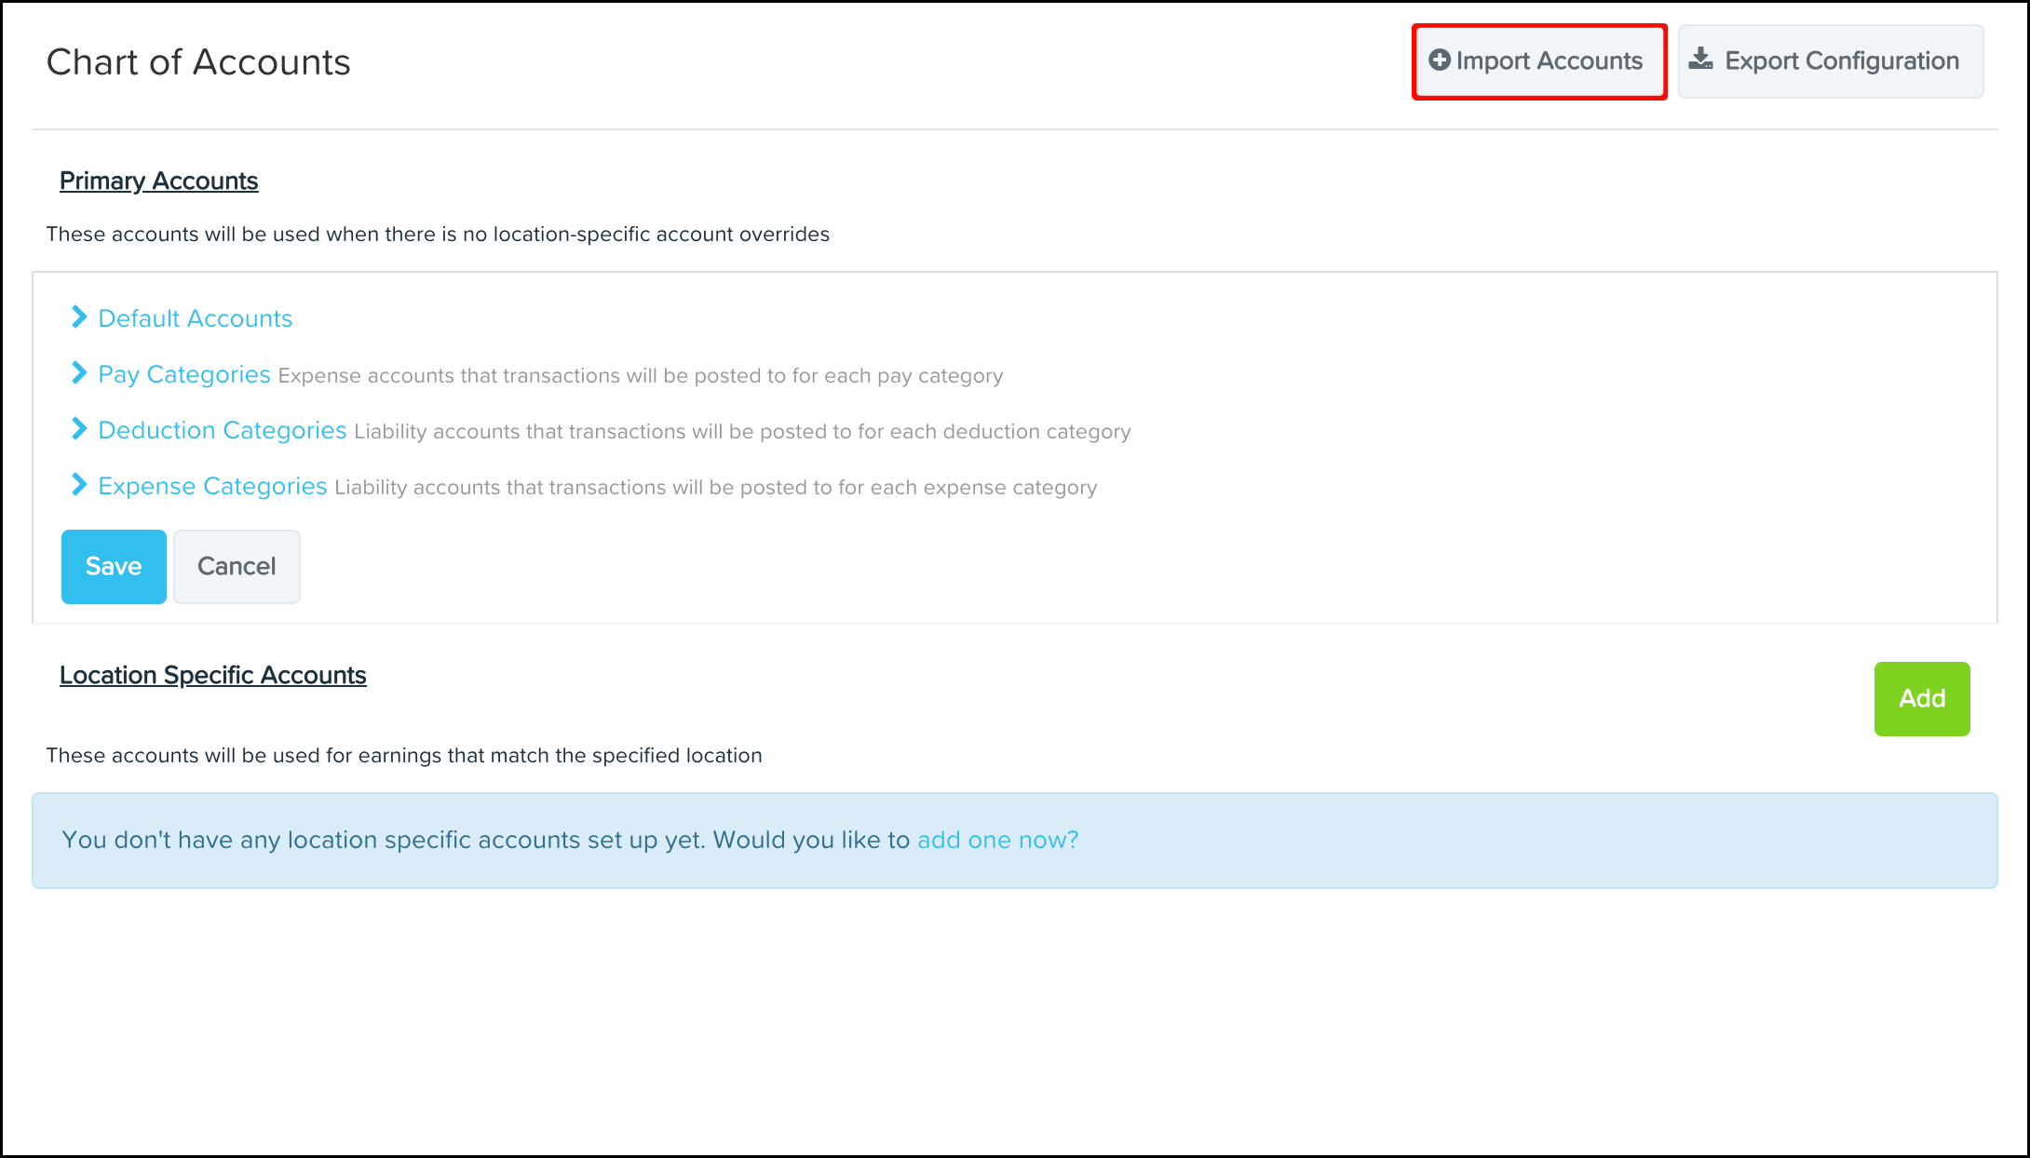Cancel the primary accounts changes
Image resolution: width=2030 pixels, height=1158 pixels.
(237, 566)
